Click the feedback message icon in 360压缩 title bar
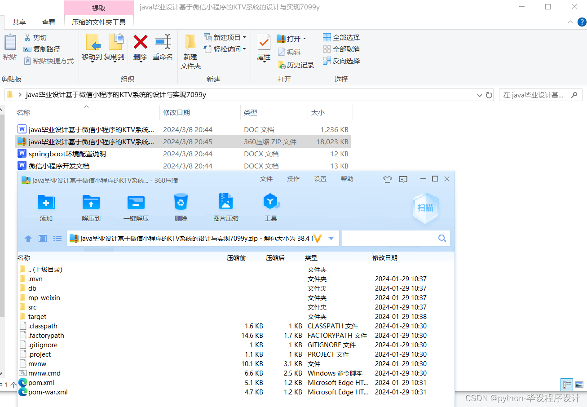The width and height of the screenshot is (587, 407). pos(403,179)
